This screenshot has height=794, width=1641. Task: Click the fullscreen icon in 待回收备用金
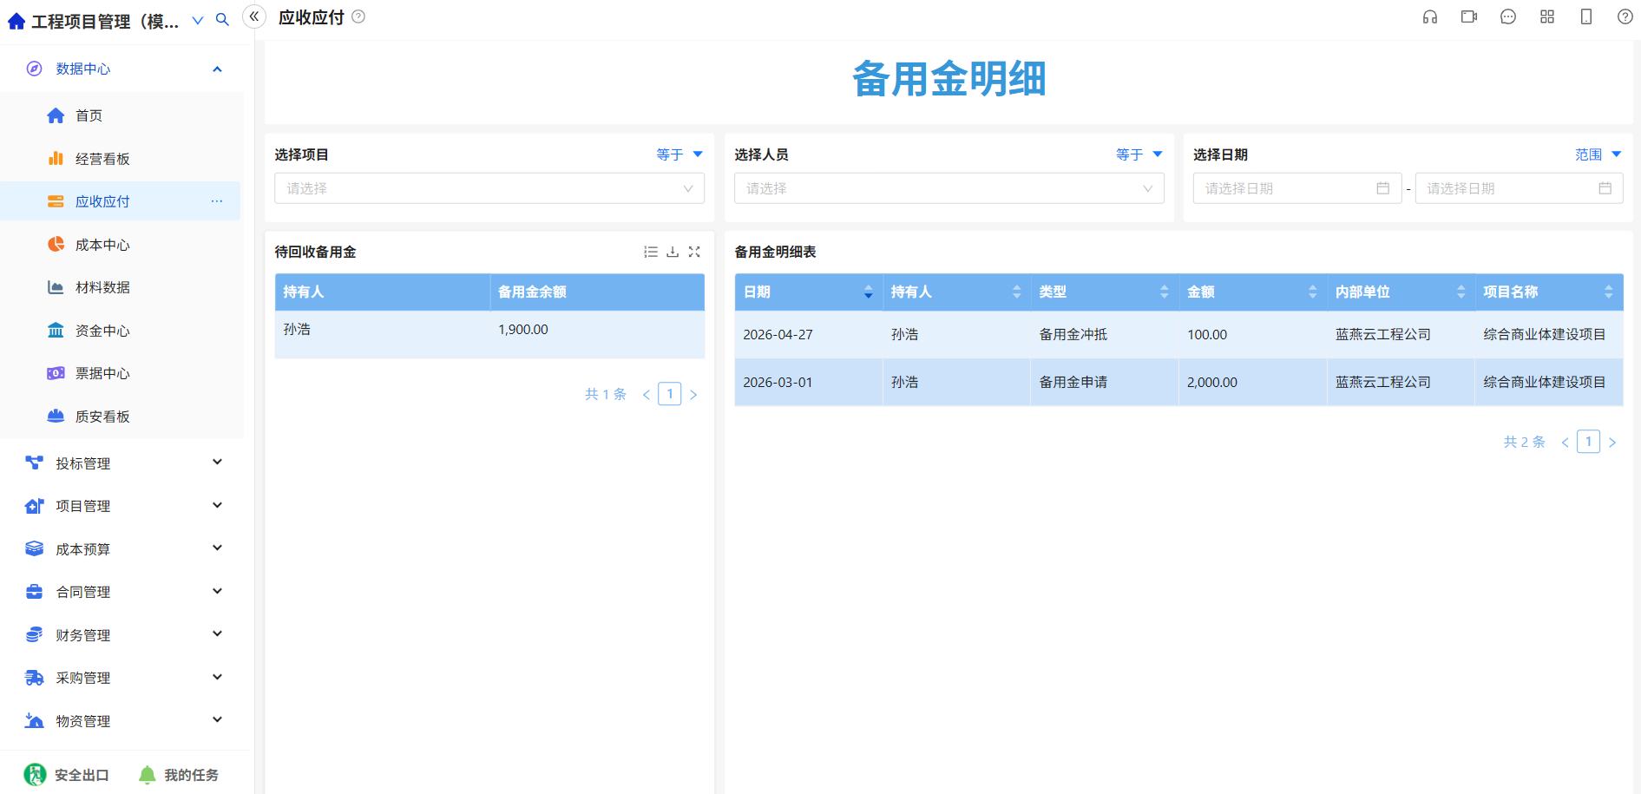coord(694,252)
